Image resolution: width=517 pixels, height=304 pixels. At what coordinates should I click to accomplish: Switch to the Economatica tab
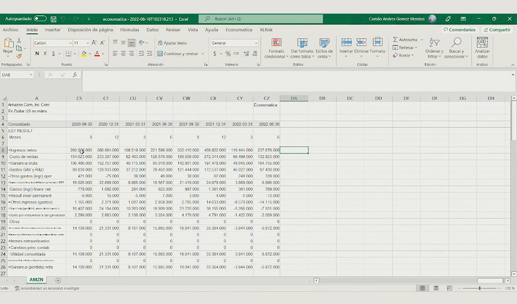(x=239, y=29)
